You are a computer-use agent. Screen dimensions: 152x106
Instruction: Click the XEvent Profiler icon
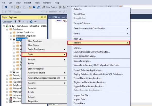[x=11, y=102]
